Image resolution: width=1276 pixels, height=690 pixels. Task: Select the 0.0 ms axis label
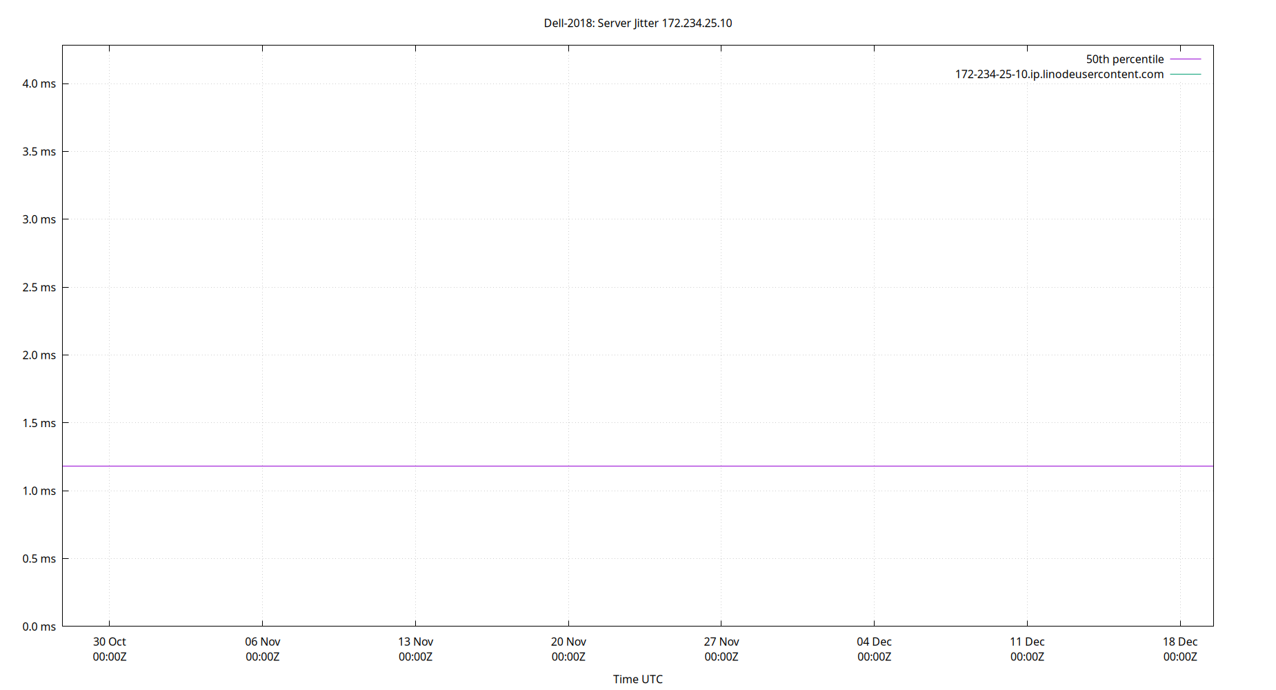tap(38, 627)
